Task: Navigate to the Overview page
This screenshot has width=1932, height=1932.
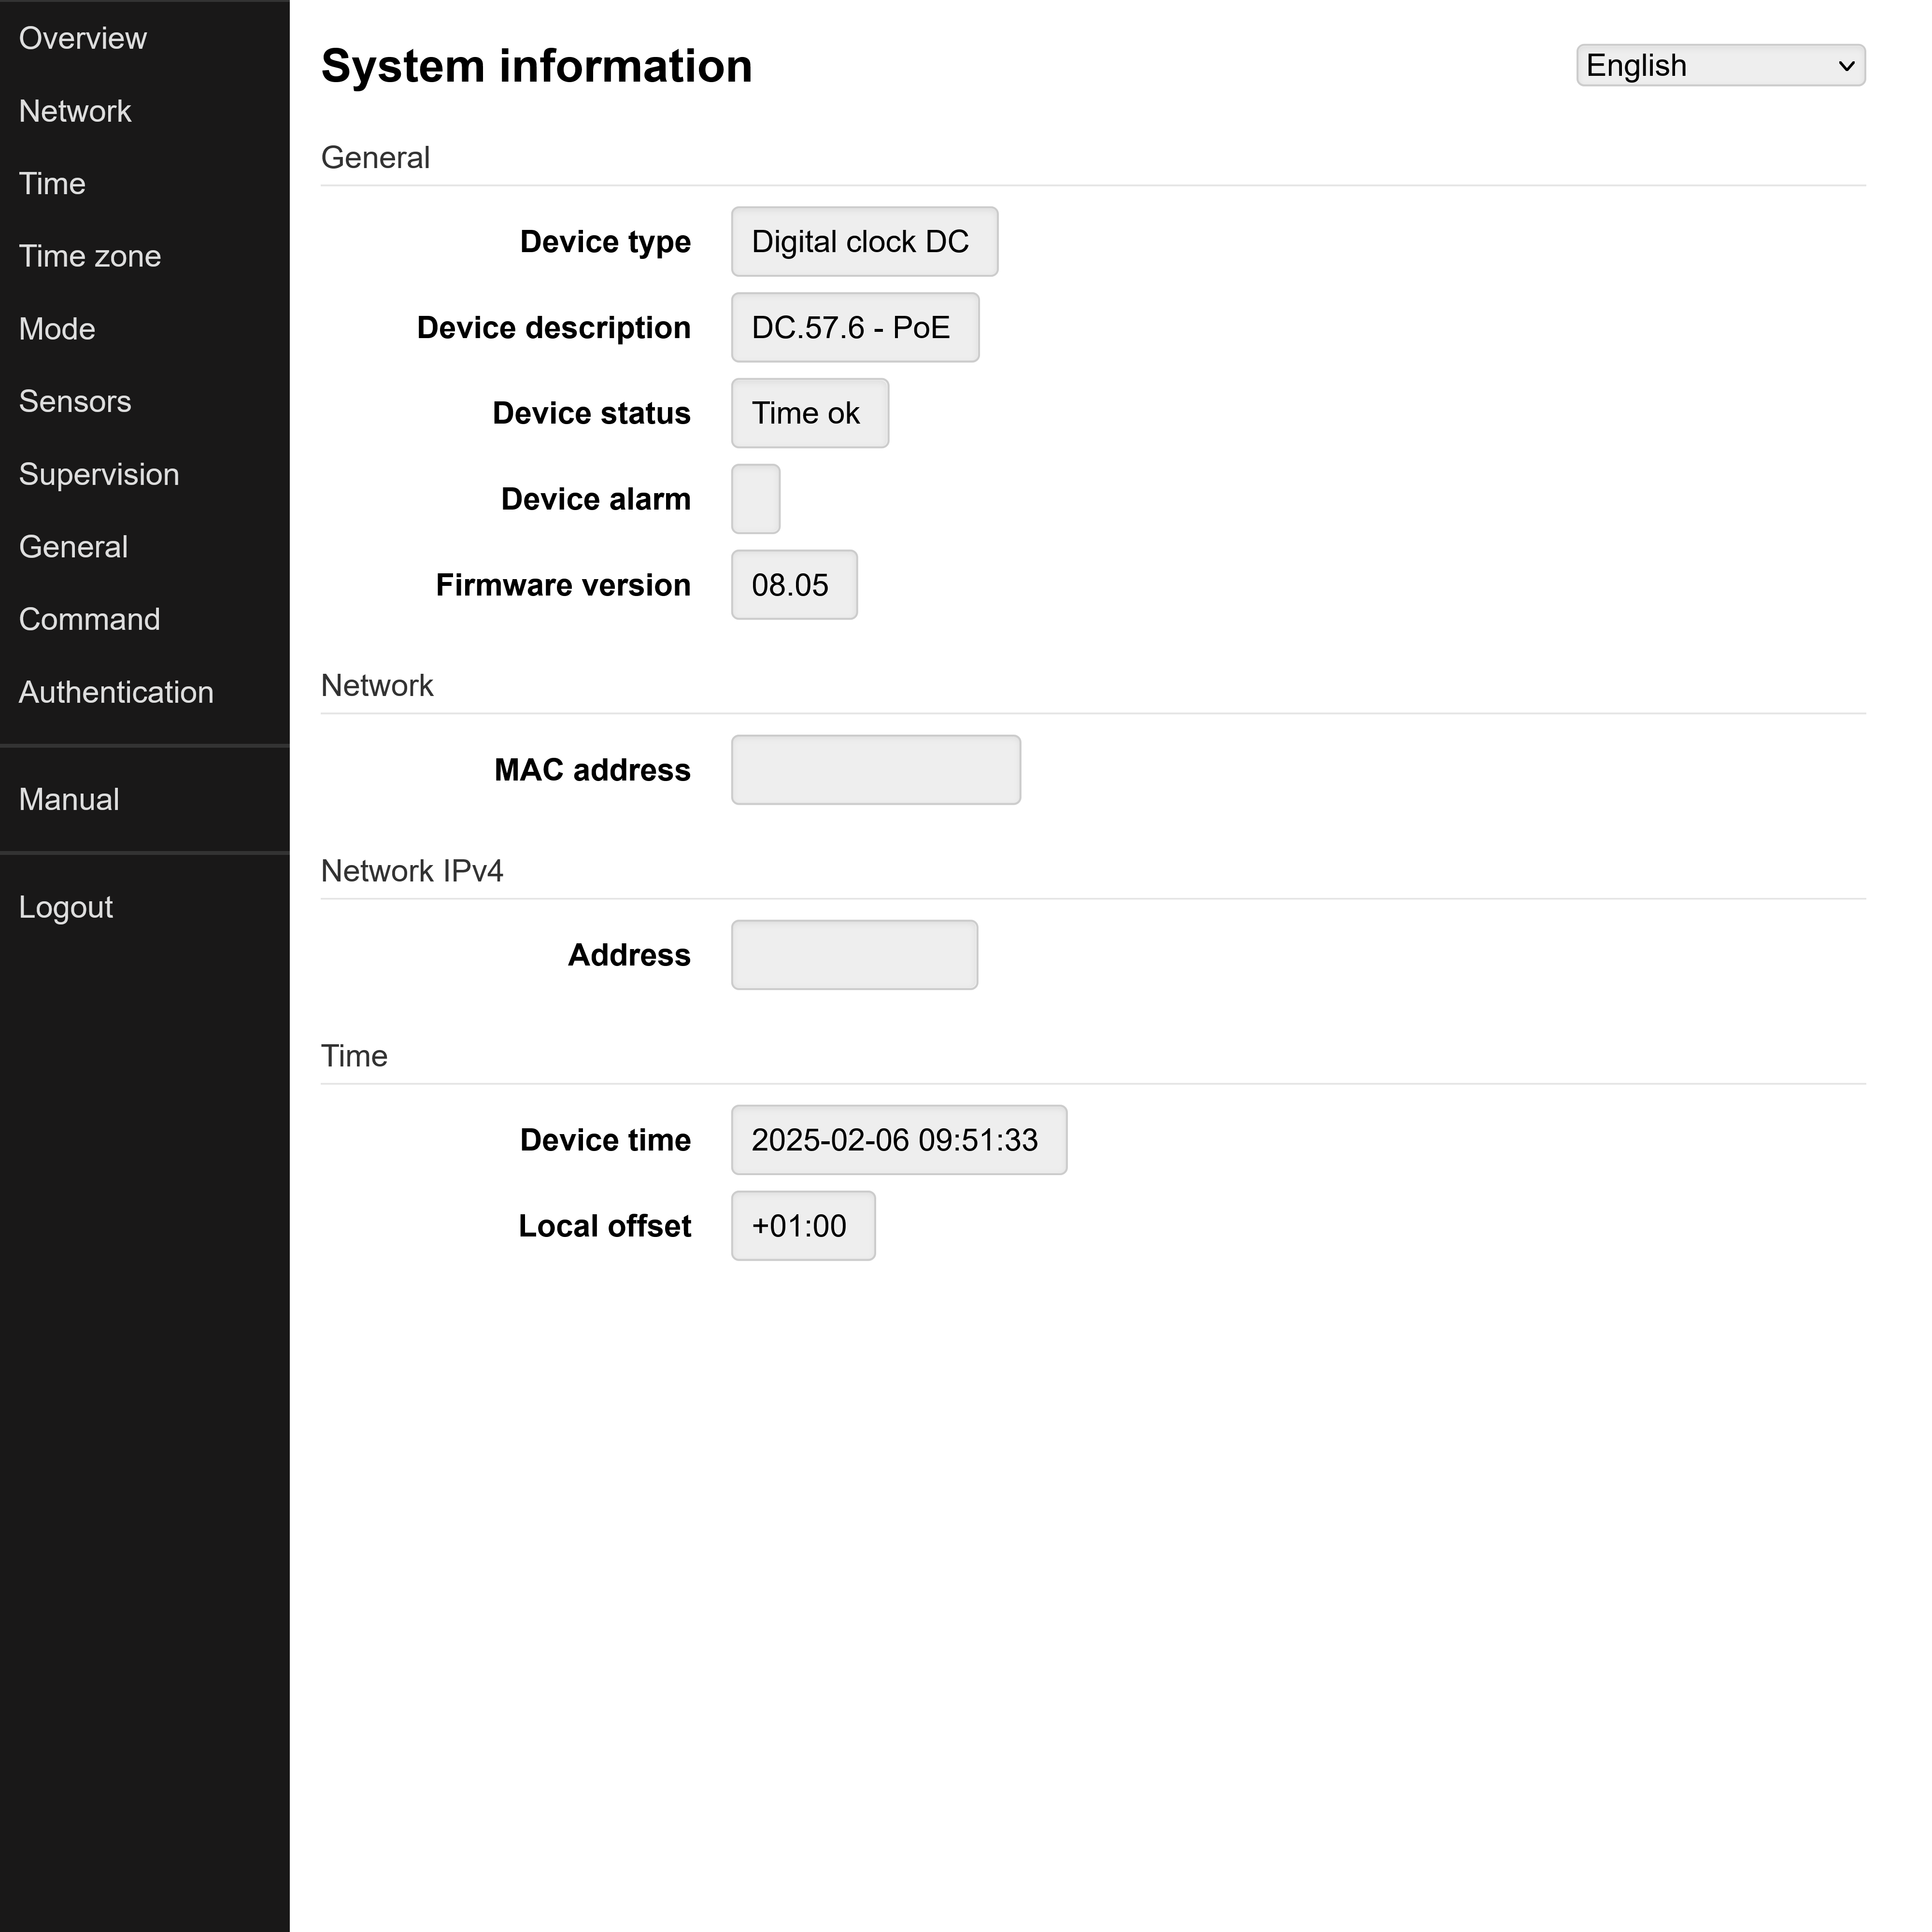Action: (83, 38)
